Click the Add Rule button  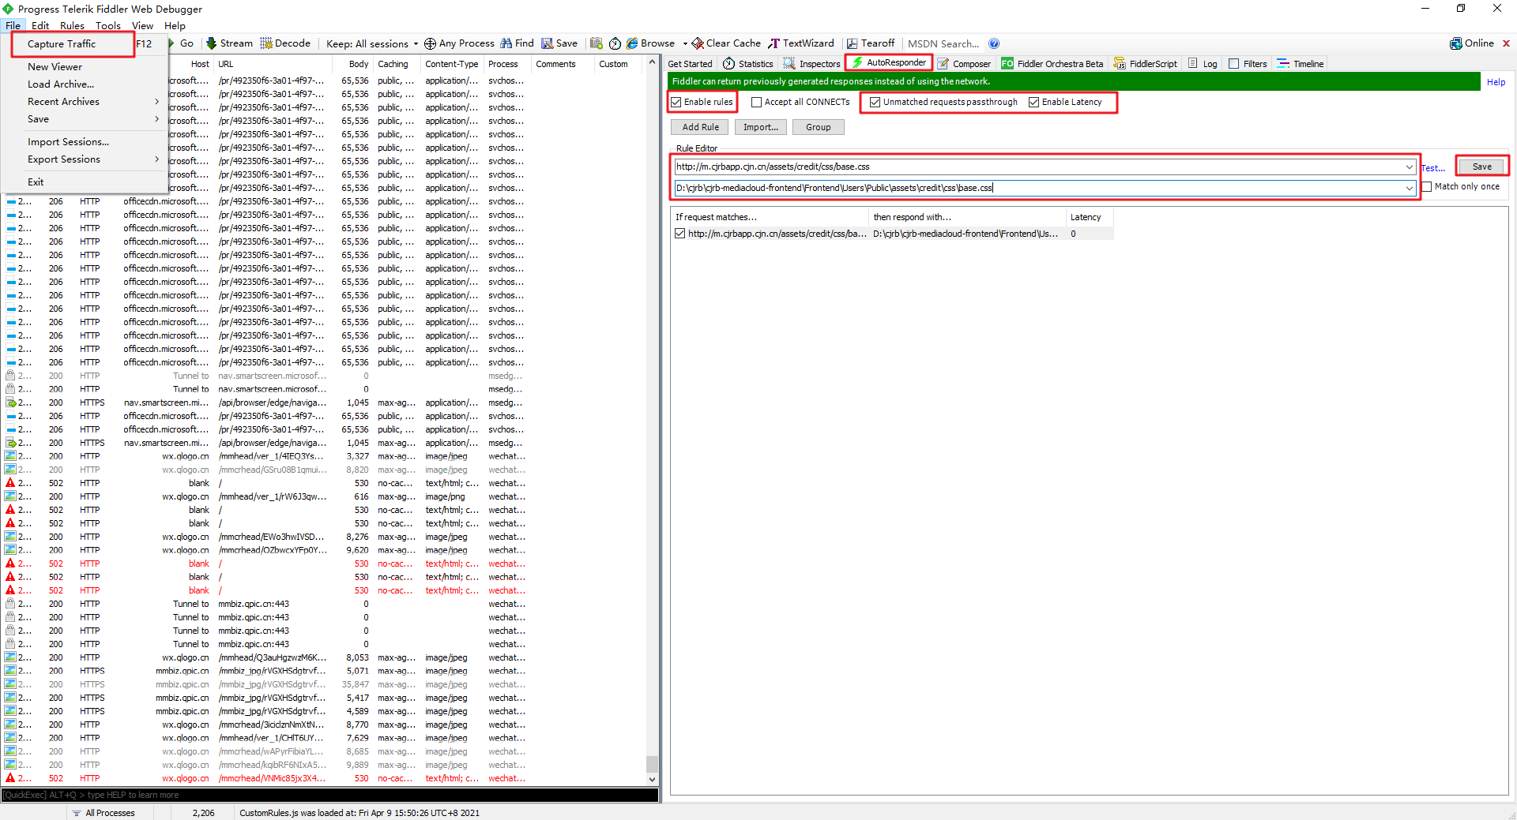click(x=700, y=127)
